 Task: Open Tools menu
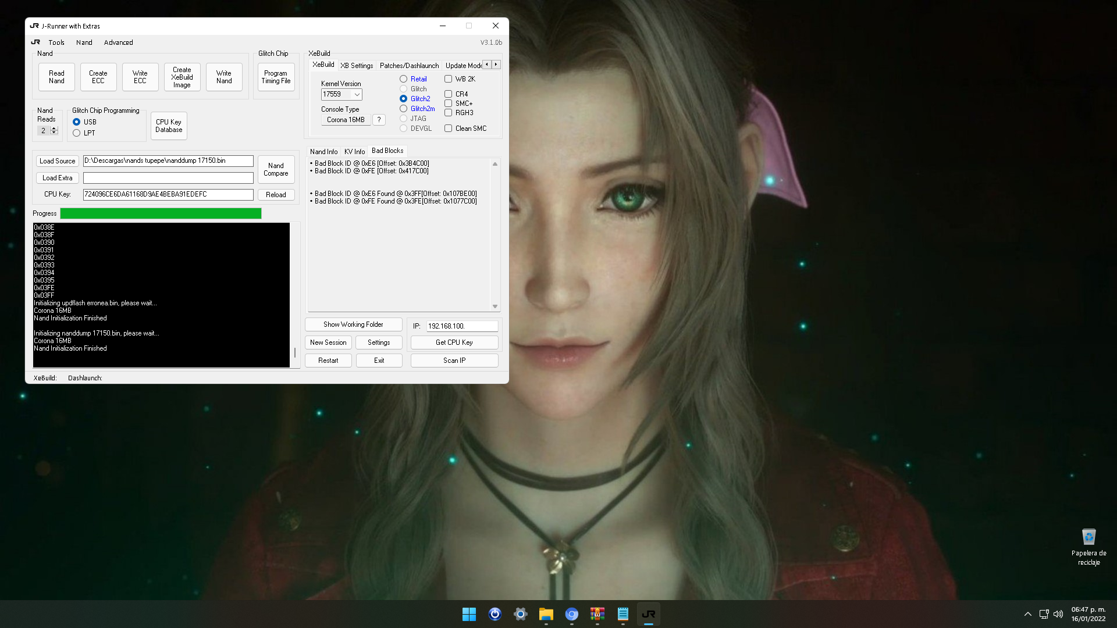56,42
